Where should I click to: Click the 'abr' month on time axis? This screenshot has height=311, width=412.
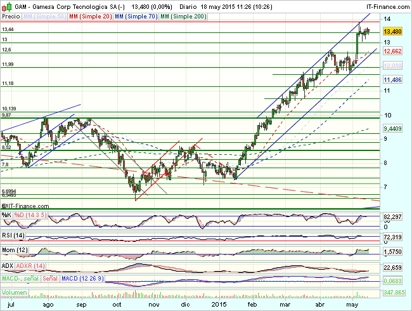[x=319, y=305]
